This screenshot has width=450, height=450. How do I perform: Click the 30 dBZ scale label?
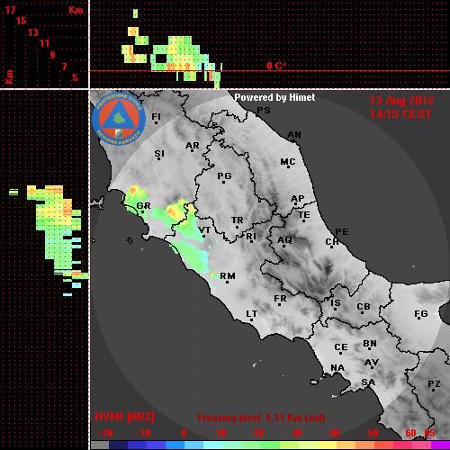[297, 433]
